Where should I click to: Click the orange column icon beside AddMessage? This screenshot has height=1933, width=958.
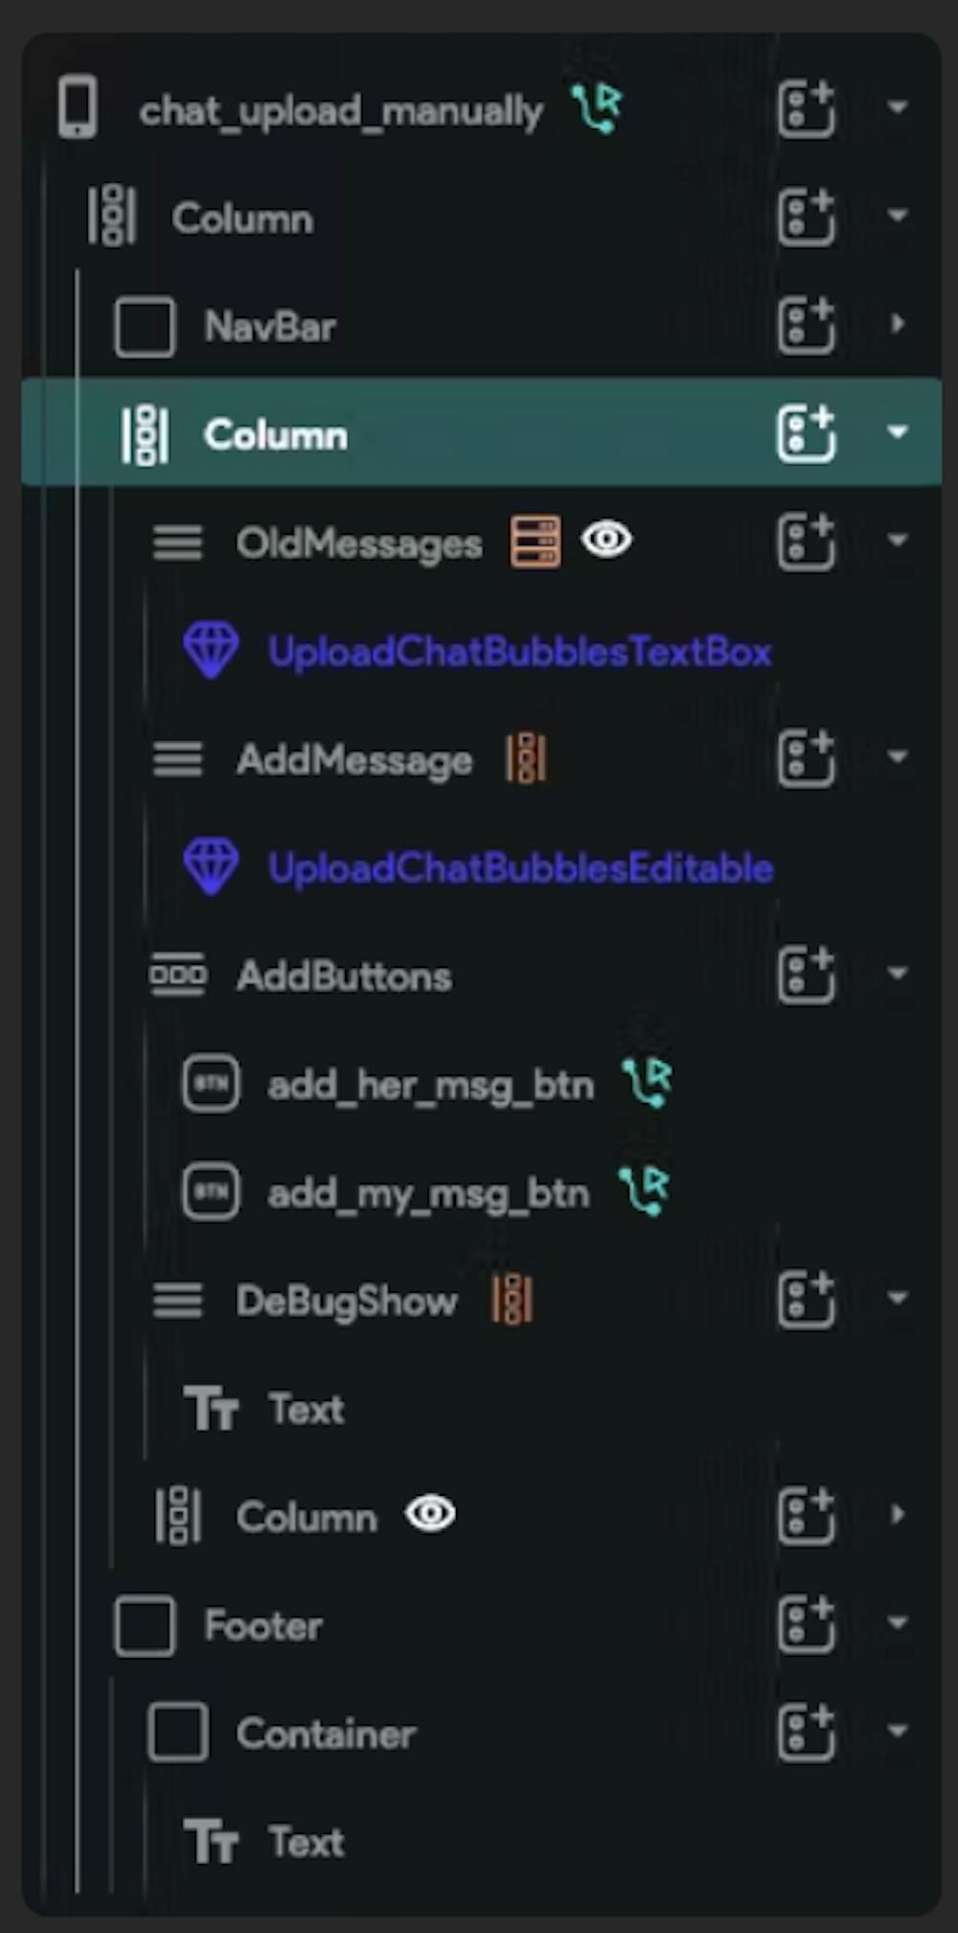(x=526, y=759)
